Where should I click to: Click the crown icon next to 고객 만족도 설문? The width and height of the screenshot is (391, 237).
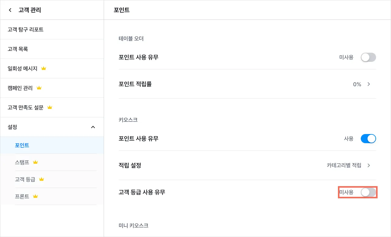point(50,108)
